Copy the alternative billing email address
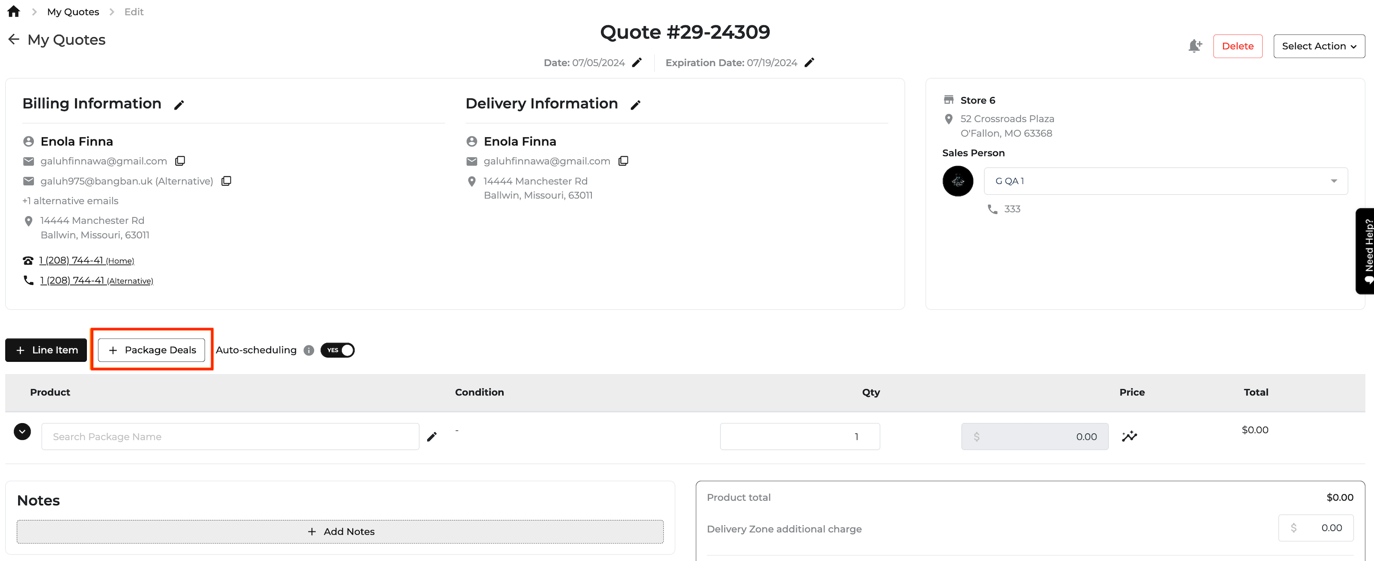This screenshot has height=561, width=1374. (x=226, y=181)
